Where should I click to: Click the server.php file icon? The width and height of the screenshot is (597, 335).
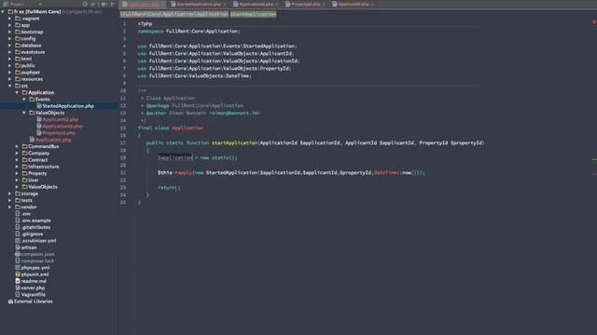pyautogui.click(x=18, y=288)
